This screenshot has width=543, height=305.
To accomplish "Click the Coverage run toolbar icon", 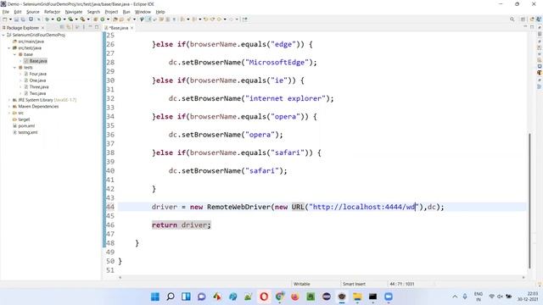I will coord(70,19).
